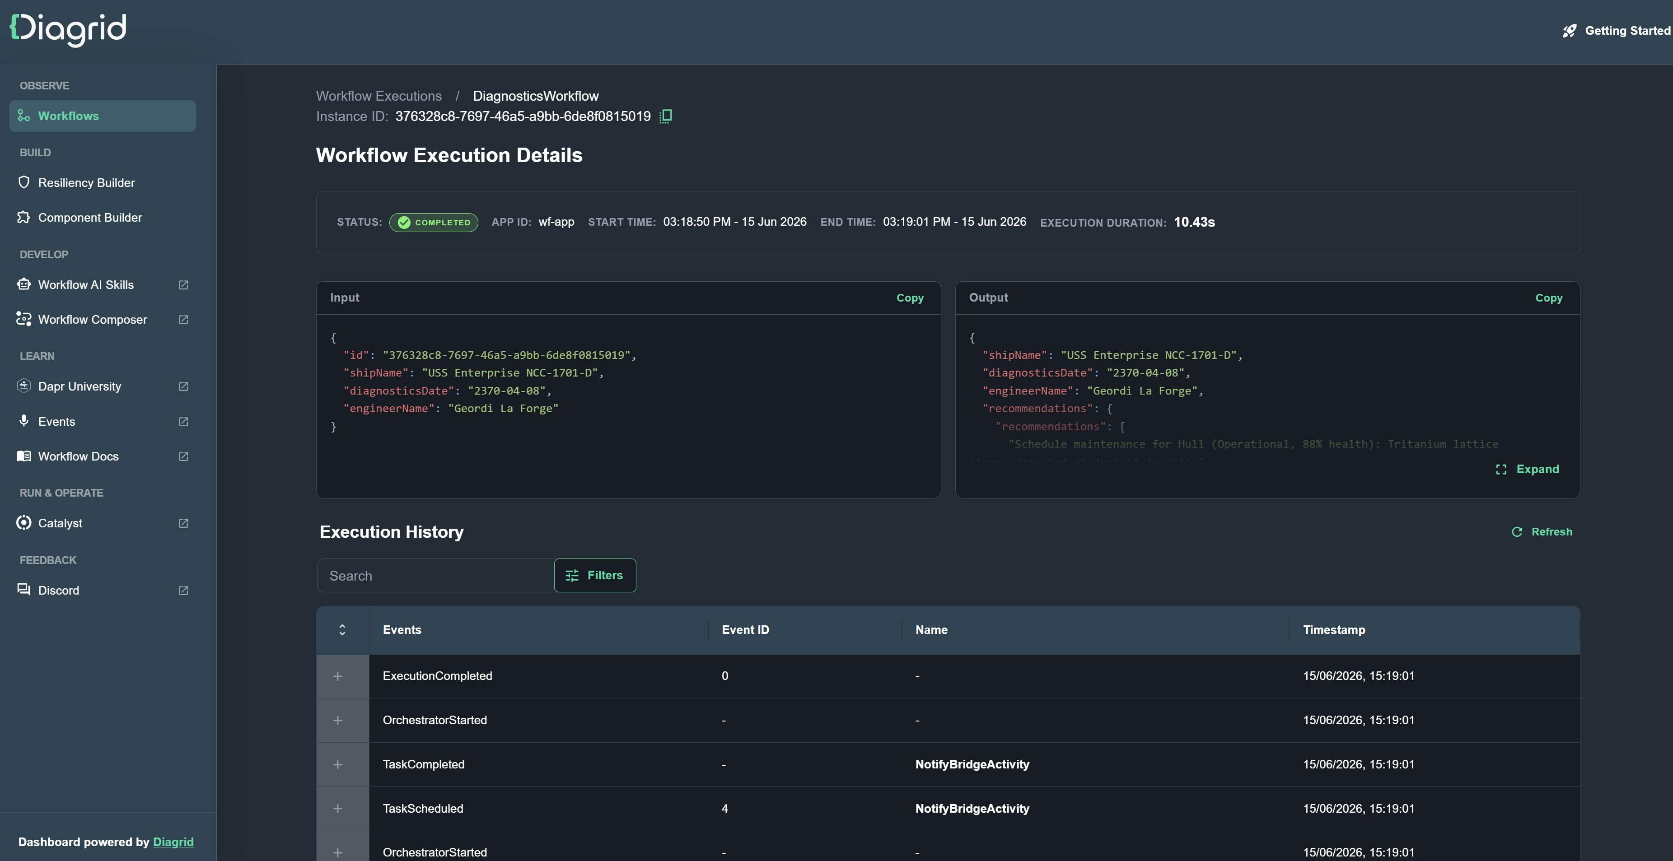Click the rocket icon beside Getting Started

1569,31
